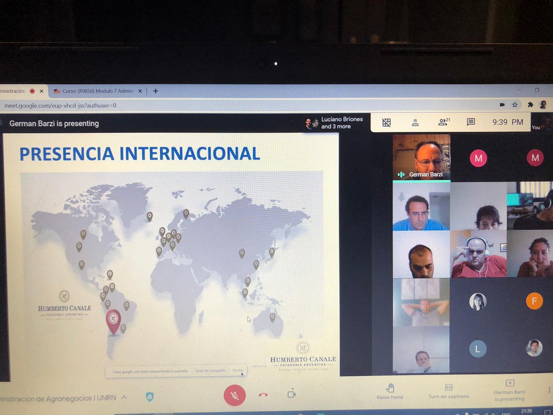Click the change layout grid icon

click(387, 122)
